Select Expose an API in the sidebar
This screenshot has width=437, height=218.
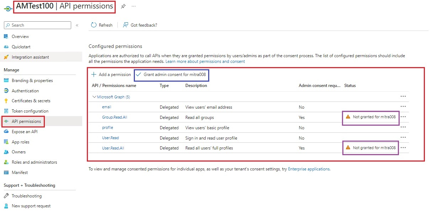coord(25,132)
